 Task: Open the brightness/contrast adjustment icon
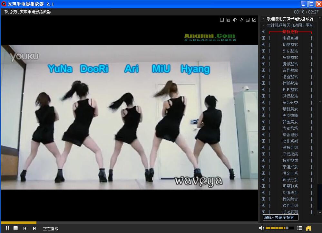click(x=235, y=20)
